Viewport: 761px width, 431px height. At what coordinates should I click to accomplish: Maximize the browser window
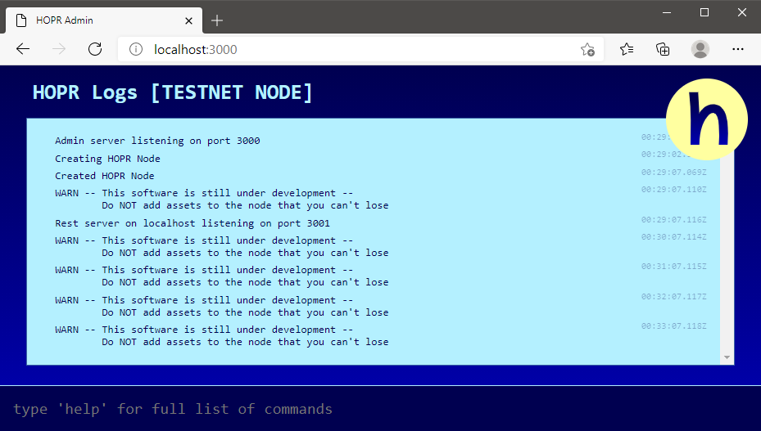point(704,12)
